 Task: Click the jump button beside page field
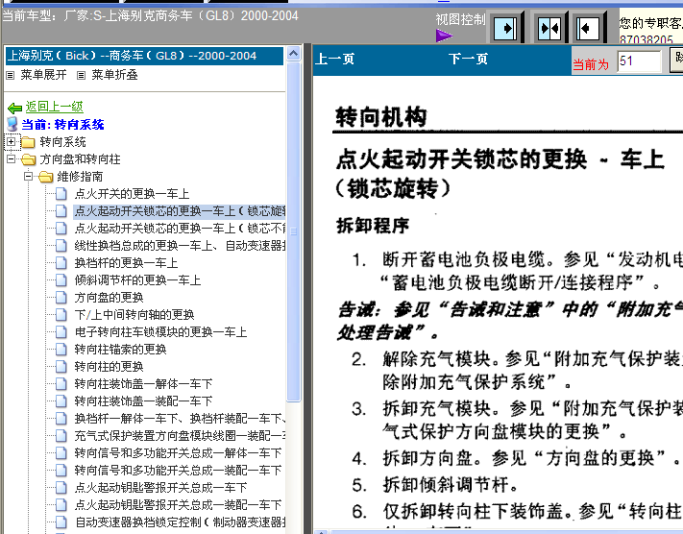pos(676,60)
